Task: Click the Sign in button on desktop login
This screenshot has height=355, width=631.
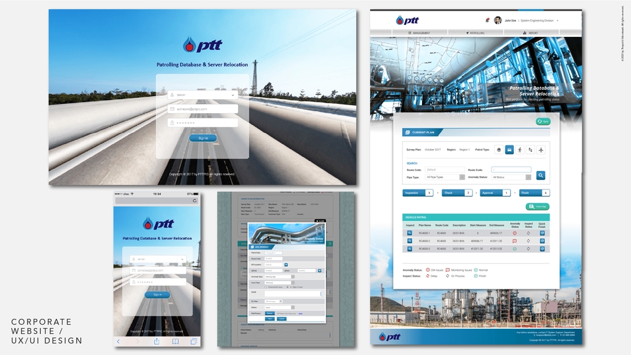Action: 202,138
